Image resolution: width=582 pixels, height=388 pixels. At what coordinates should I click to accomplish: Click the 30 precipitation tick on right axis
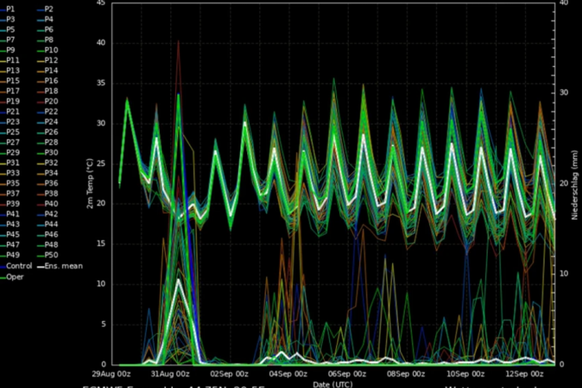click(x=563, y=93)
